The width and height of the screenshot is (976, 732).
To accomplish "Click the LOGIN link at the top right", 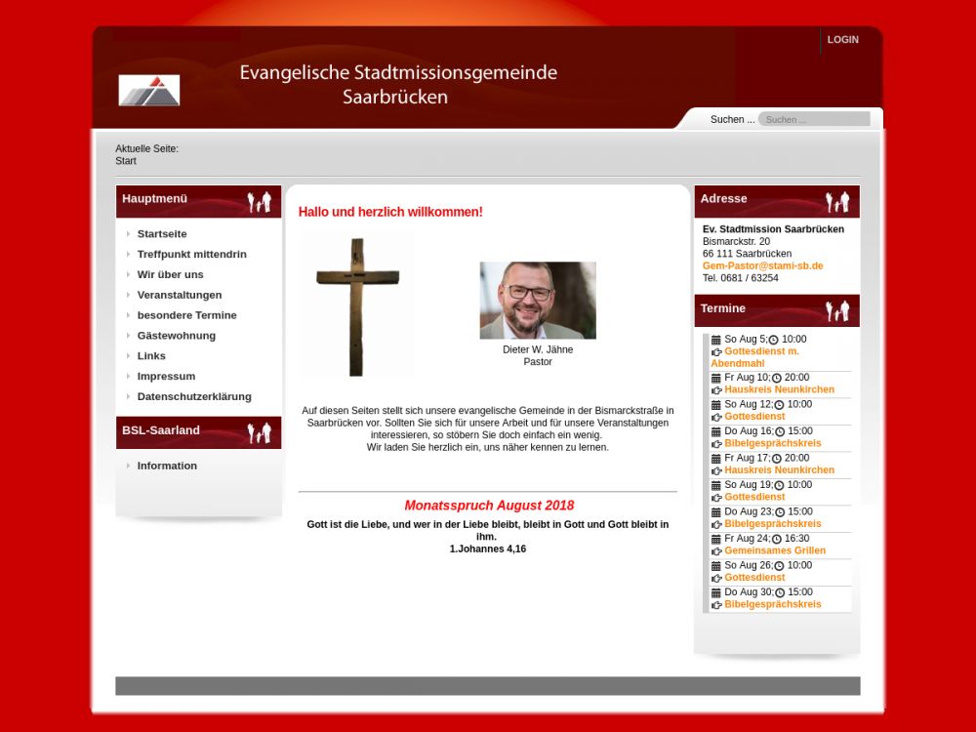I will click(x=842, y=40).
